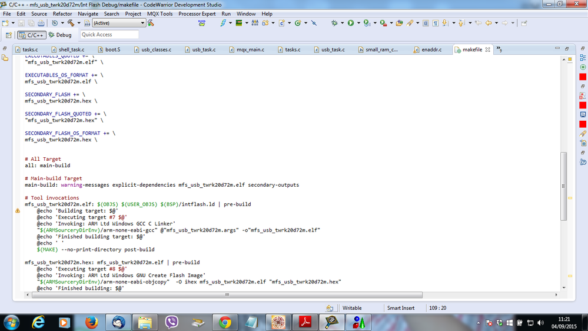The width and height of the screenshot is (588, 331).
Task: Open Google Chrome from the Windows taskbar
Action: [225, 322]
